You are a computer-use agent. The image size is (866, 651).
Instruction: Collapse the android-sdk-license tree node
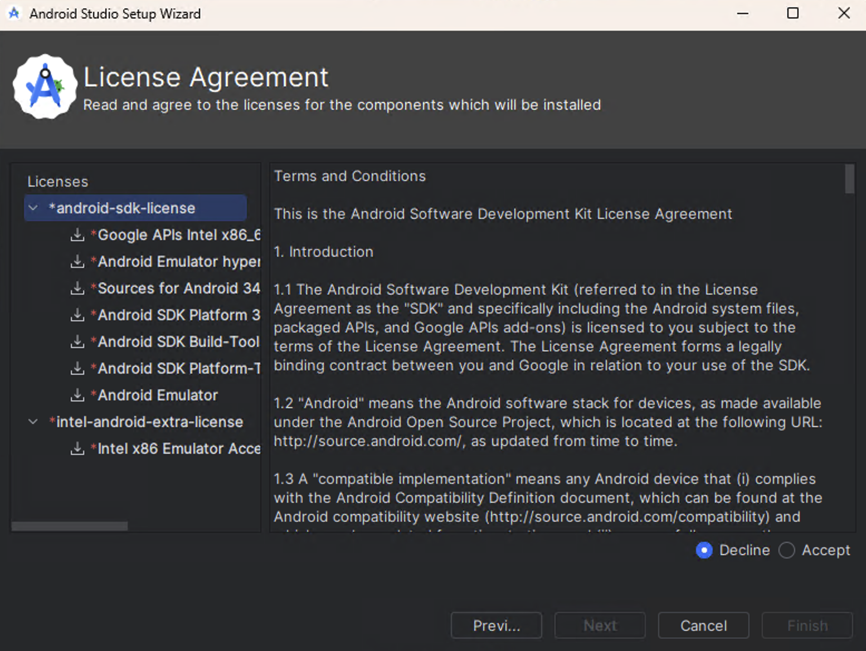(33, 208)
